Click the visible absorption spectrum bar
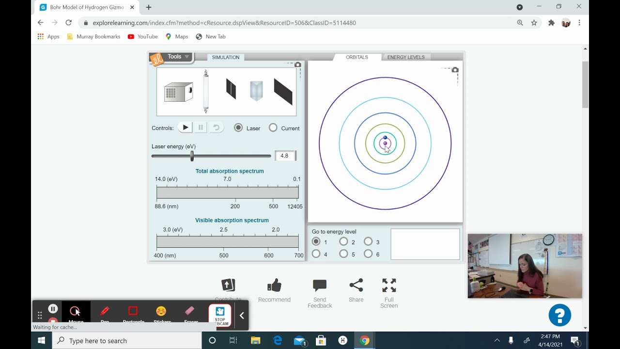This screenshot has height=349, width=620. (x=228, y=241)
